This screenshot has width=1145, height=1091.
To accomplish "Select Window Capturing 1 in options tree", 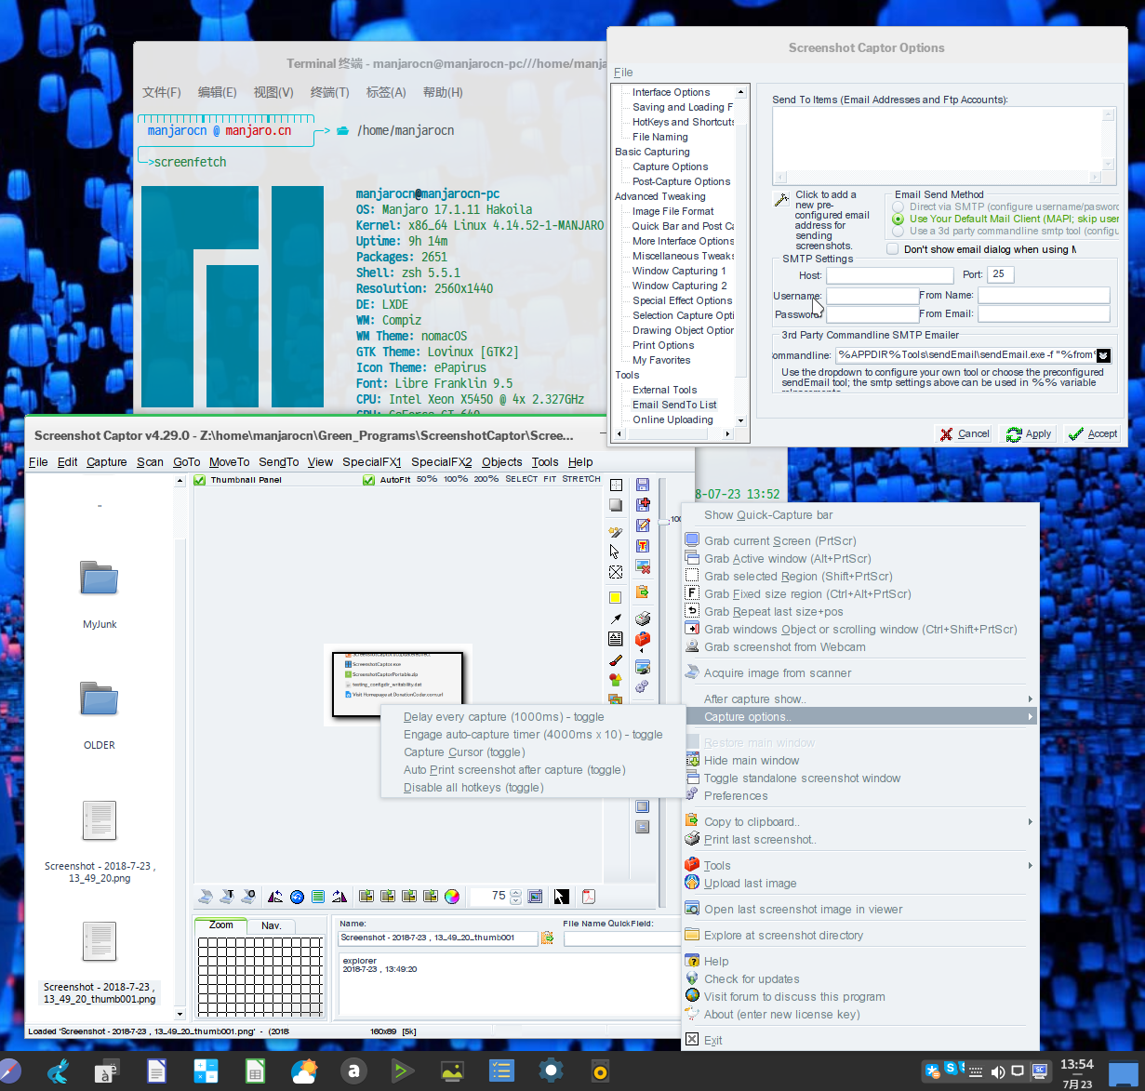I will [679, 271].
